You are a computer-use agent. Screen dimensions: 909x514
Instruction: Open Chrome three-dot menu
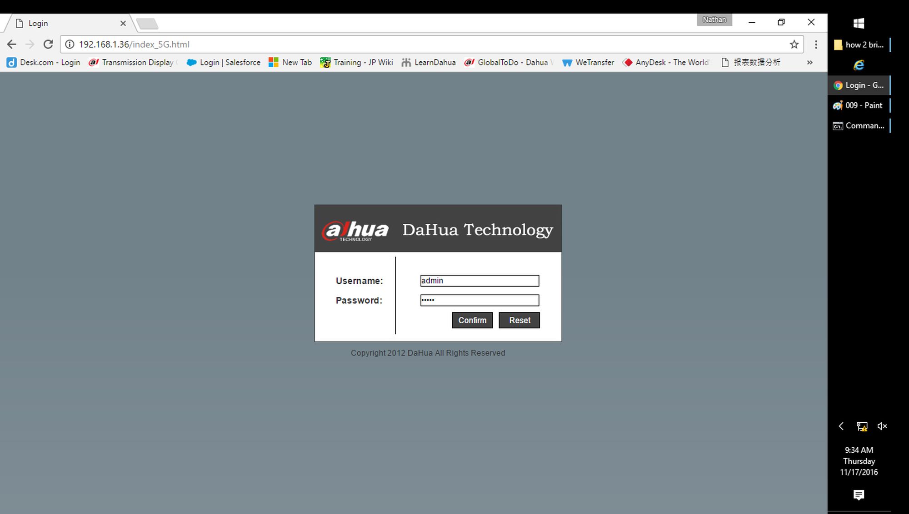click(x=816, y=44)
